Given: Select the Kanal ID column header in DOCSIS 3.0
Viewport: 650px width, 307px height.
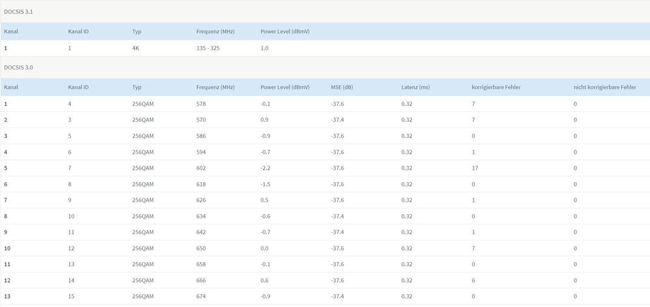Looking at the screenshot, I should (78, 87).
